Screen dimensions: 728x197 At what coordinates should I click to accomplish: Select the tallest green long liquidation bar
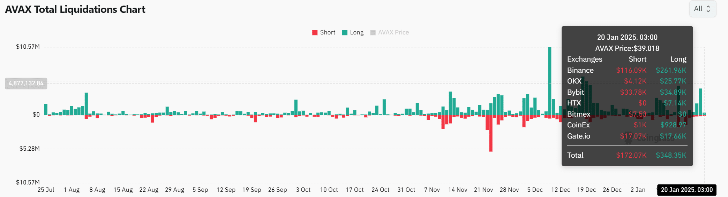pyautogui.click(x=550, y=80)
